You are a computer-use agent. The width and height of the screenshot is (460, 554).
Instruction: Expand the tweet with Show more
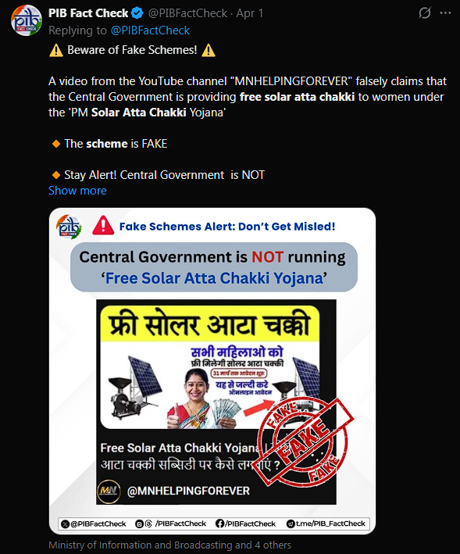[77, 191]
